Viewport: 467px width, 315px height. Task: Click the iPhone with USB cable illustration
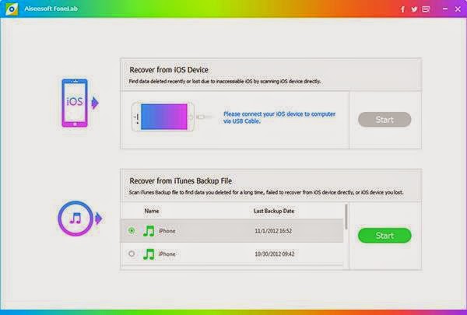(x=171, y=117)
